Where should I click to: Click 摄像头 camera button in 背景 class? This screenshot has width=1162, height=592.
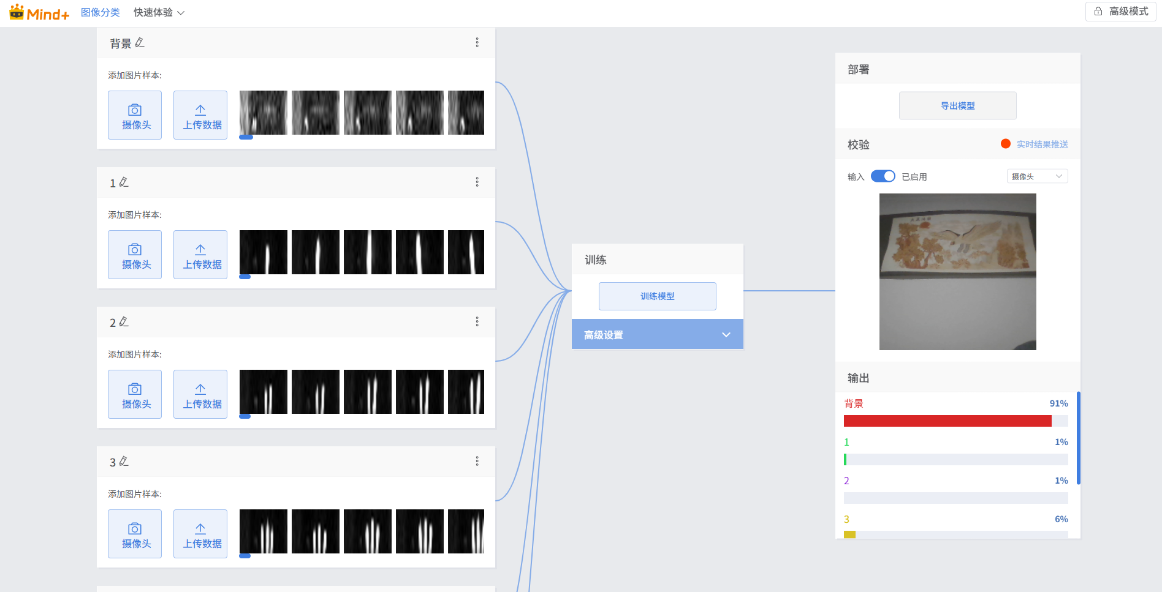(135, 115)
